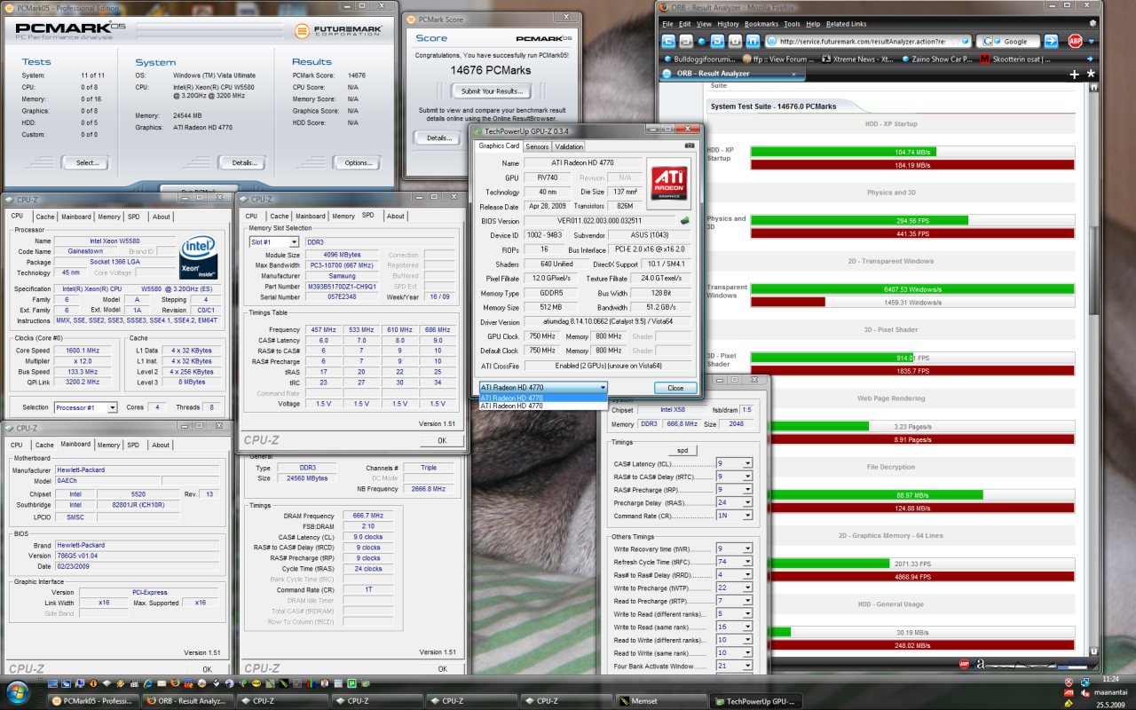The width and height of the screenshot is (1136, 710).
Task: Open Firefox History menu
Action: point(728,24)
